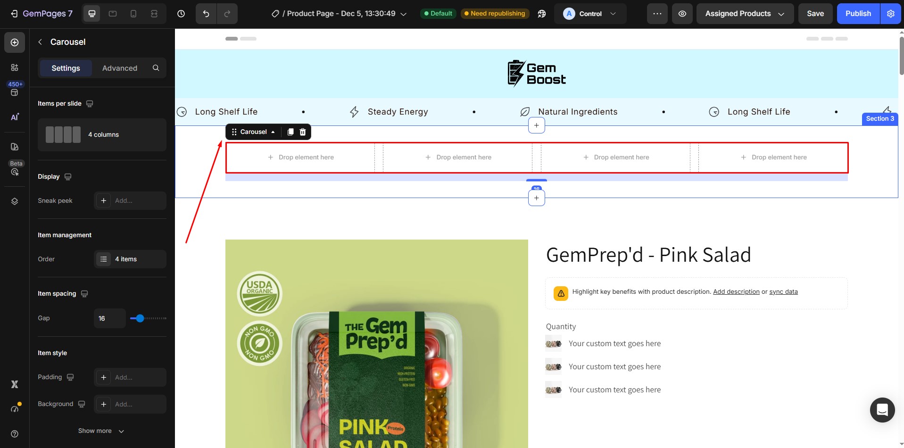Select the Settings tab

coord(66,68)
